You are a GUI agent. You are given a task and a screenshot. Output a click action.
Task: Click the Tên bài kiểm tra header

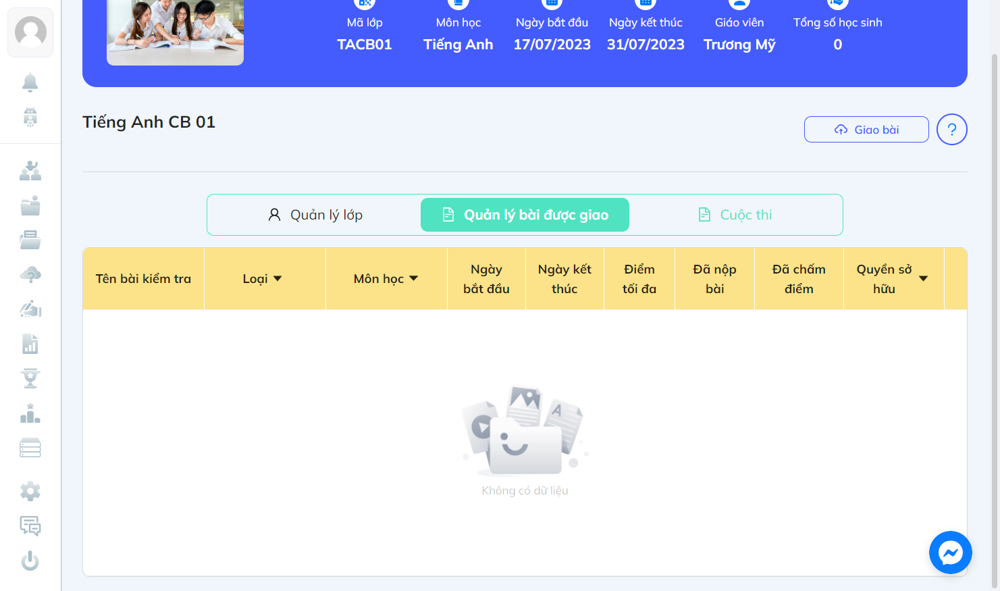143,279
